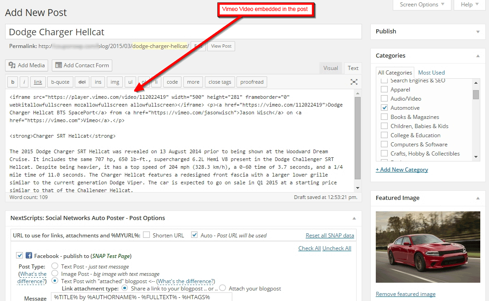Select Attach your blogpost option
The height and width of the screenshot is (301, 489).
click(x=222, y=288)
